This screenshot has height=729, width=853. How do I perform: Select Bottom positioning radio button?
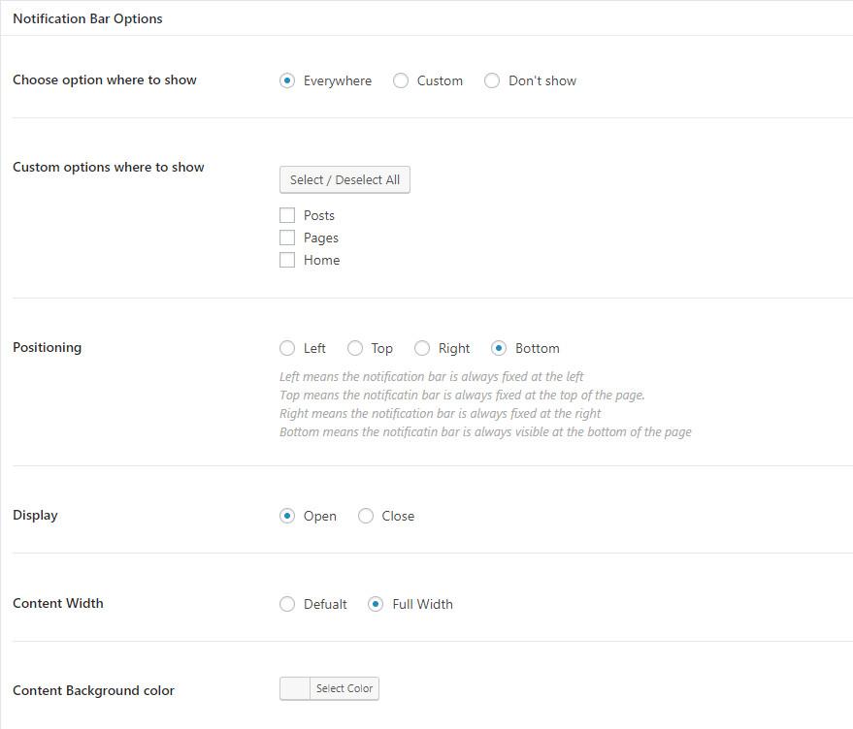499,348
